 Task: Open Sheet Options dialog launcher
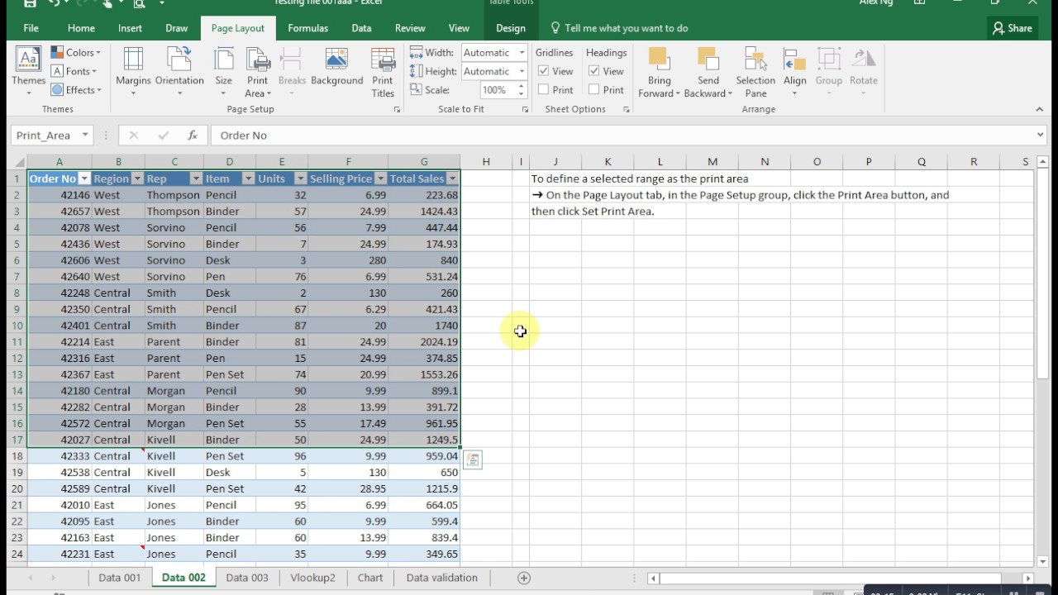click(x=626, y=109)
